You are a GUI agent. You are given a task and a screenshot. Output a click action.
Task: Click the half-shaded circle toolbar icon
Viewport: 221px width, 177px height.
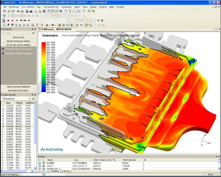tap(89, 11)
